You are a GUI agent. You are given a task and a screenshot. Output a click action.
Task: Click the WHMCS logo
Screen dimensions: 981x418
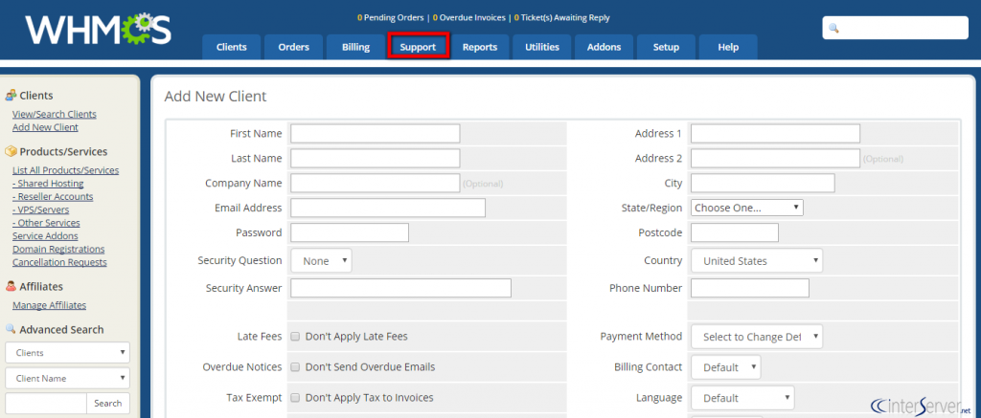tap(98, 30)
